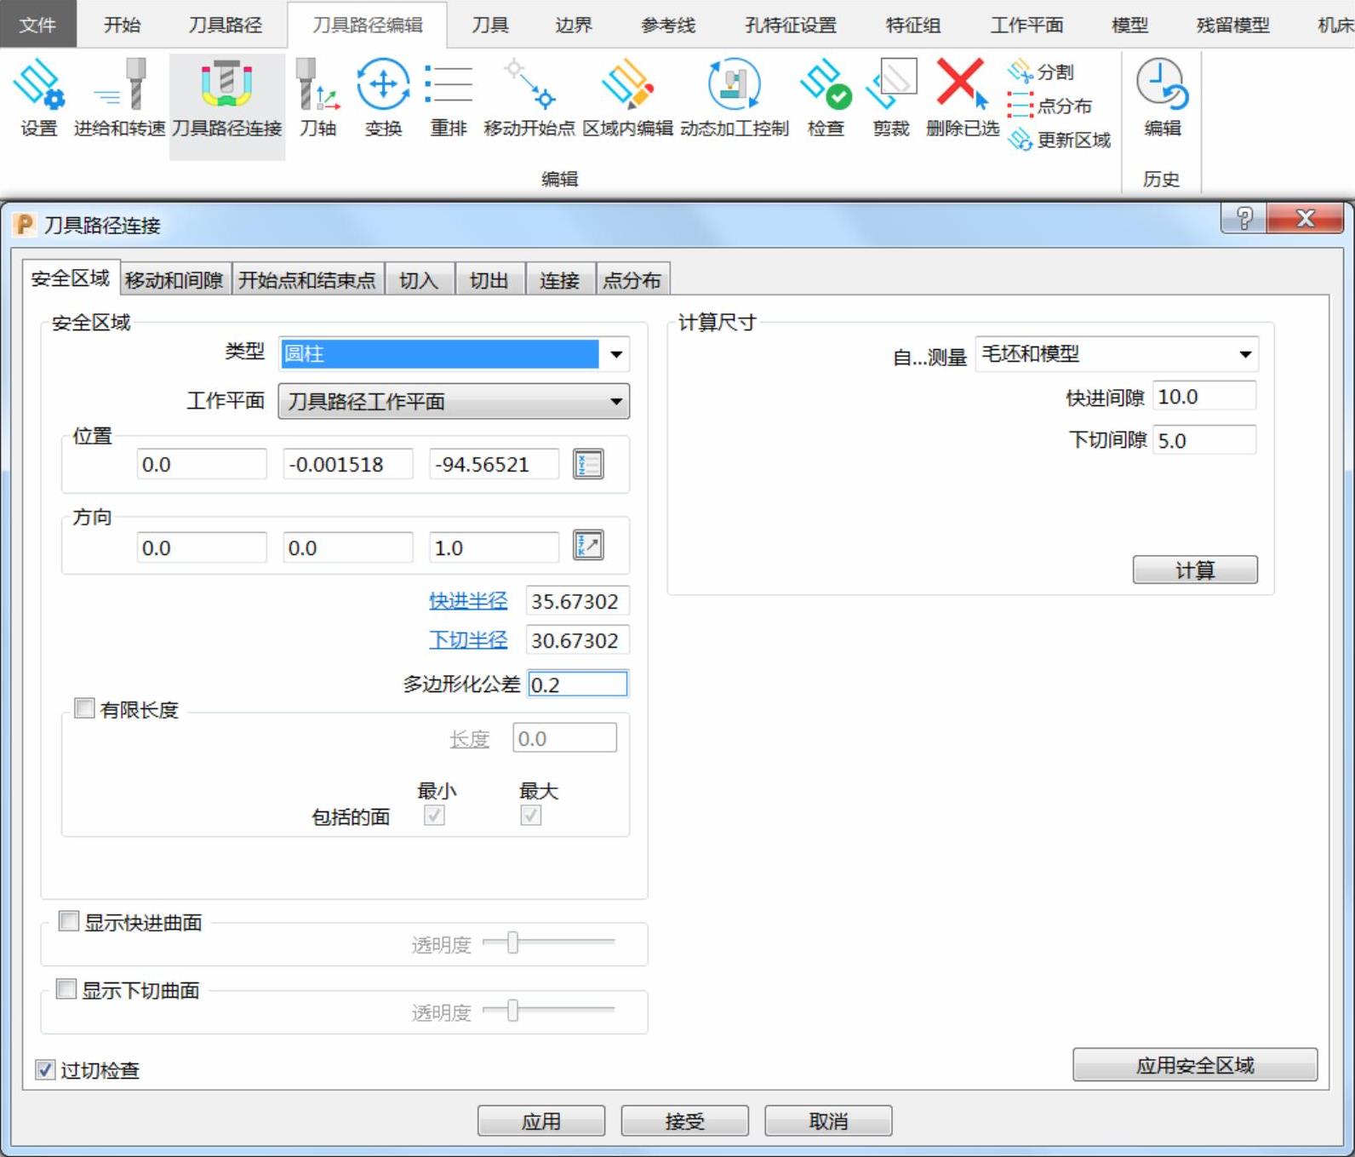Click the 变换 transform icon
Viewport: 1355px width, 1157px height.
pos(383,98)
